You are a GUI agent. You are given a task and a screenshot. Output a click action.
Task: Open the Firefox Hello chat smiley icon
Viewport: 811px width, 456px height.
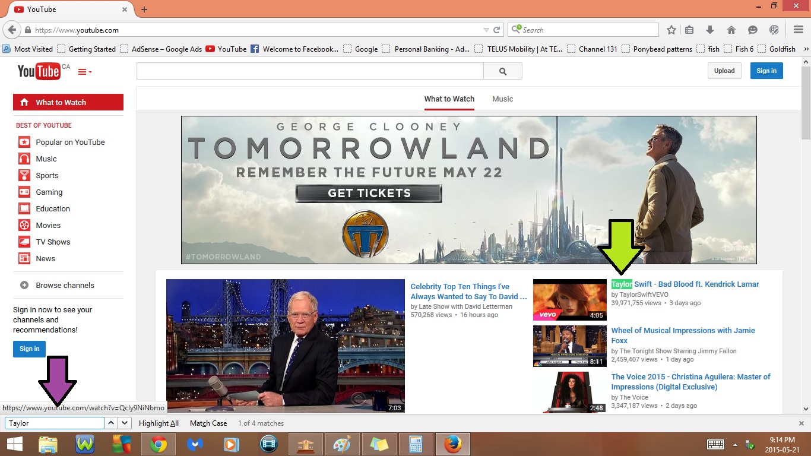click(x=752, y=30)
